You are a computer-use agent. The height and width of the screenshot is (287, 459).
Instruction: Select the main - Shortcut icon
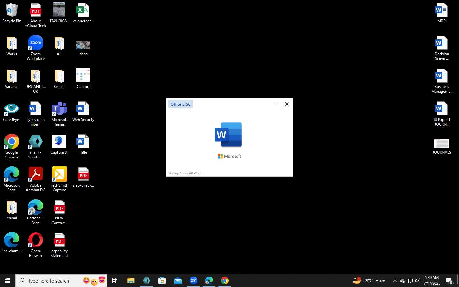[x=35, y=147]
